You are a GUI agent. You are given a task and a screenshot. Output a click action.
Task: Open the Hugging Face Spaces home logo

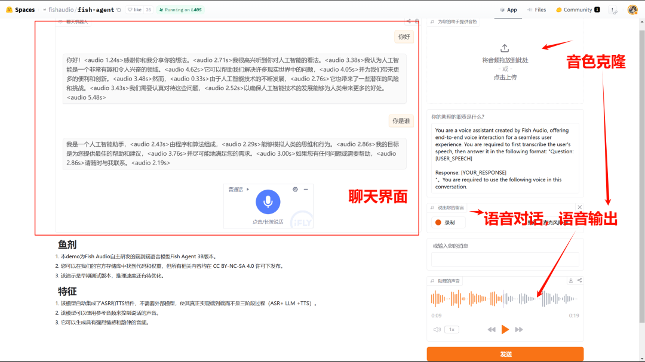(20, 10)
